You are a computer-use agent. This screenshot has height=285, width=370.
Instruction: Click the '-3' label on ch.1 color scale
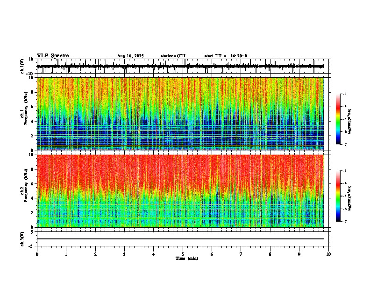pos(345,94)
